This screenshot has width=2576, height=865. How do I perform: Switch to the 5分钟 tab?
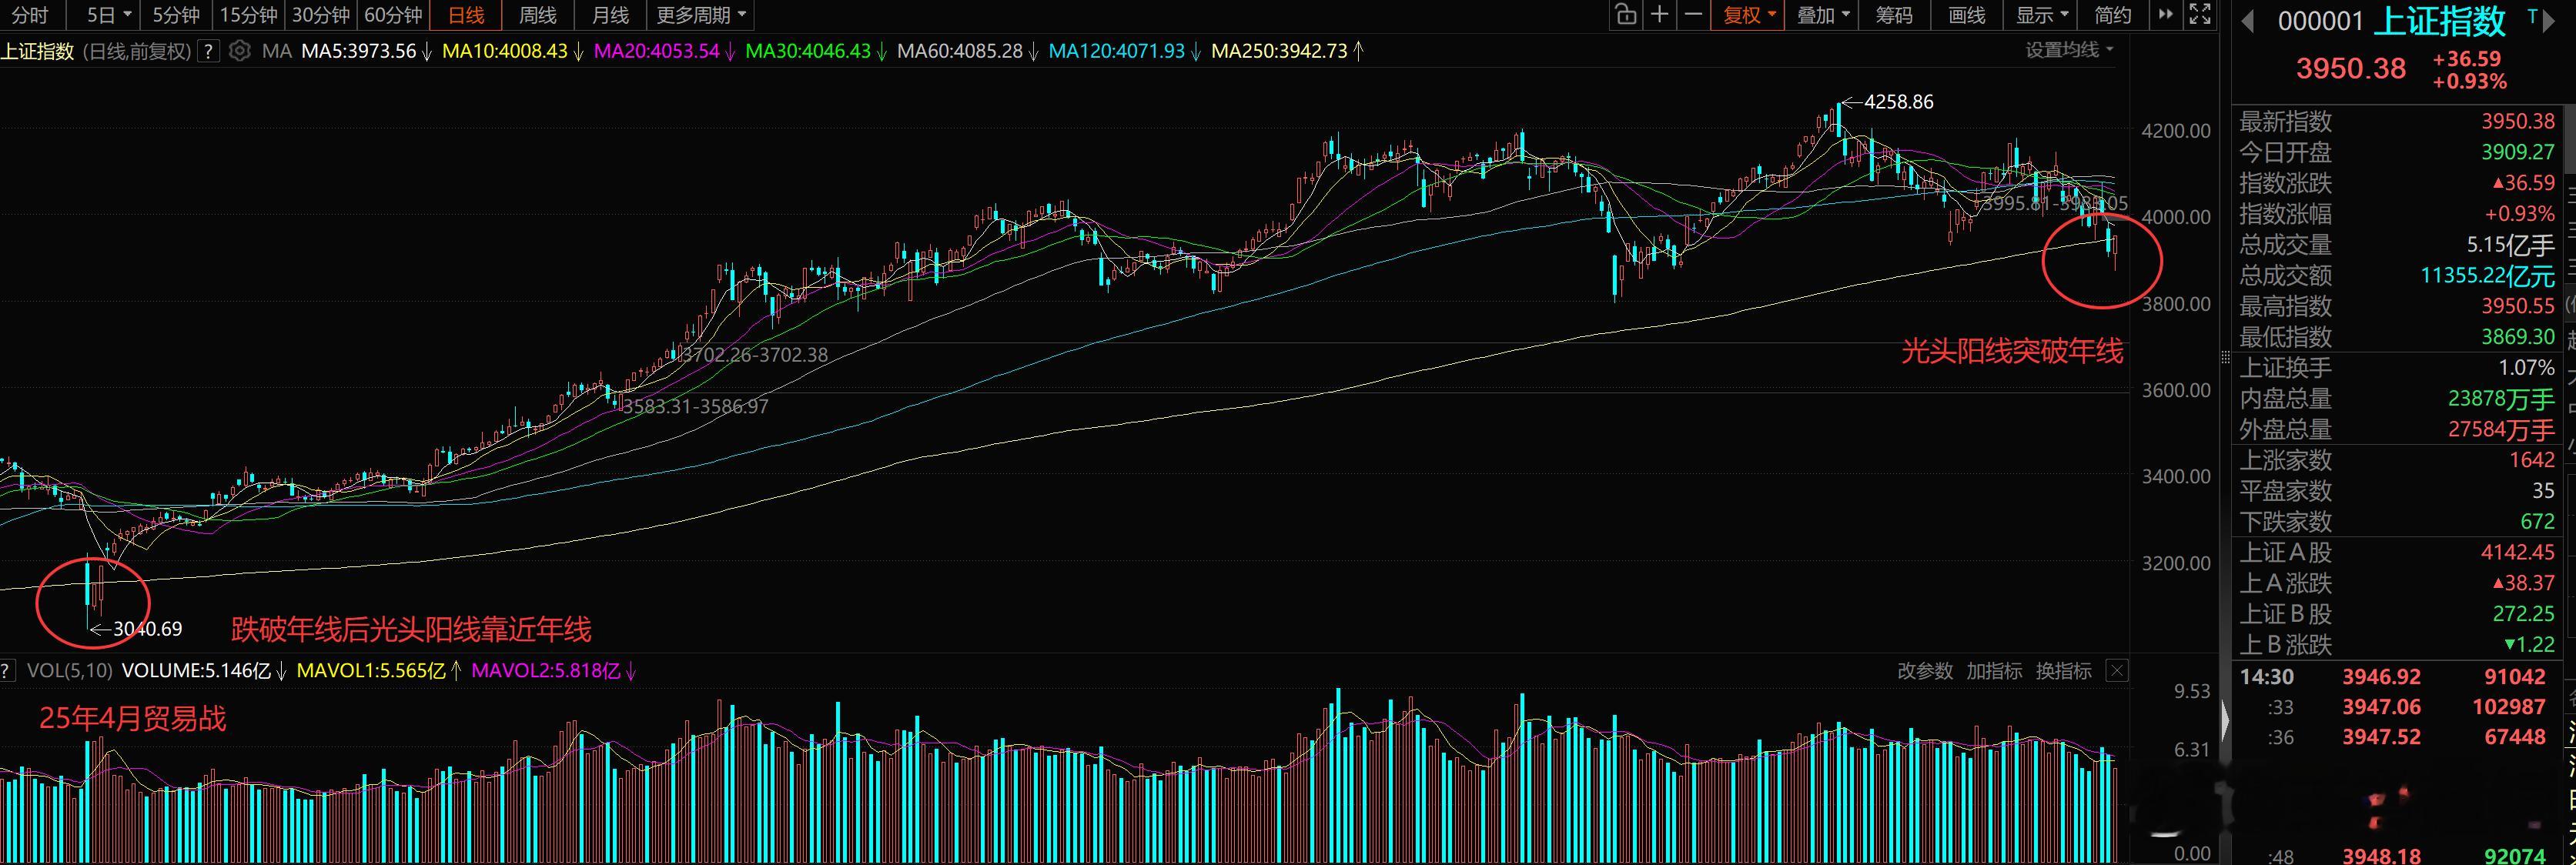(176, 15)
